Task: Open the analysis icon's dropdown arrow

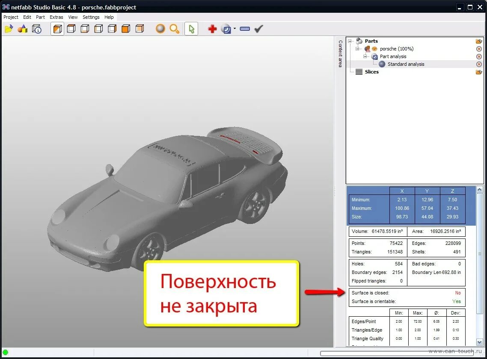Action: tap(235, 29)
